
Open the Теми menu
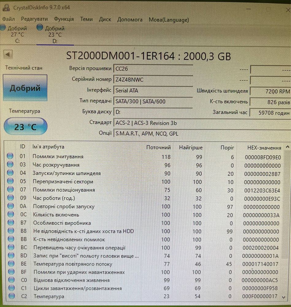point(86,19)
